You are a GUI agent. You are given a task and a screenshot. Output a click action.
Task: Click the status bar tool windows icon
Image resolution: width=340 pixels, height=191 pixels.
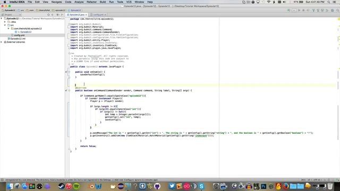[2, 180]
